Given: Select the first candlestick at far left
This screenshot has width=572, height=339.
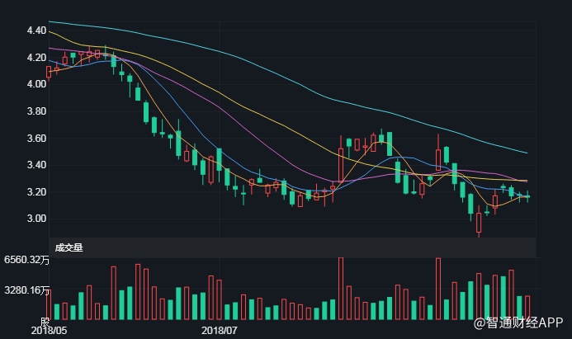Looking at the screenshot, I should click(49, 72).
